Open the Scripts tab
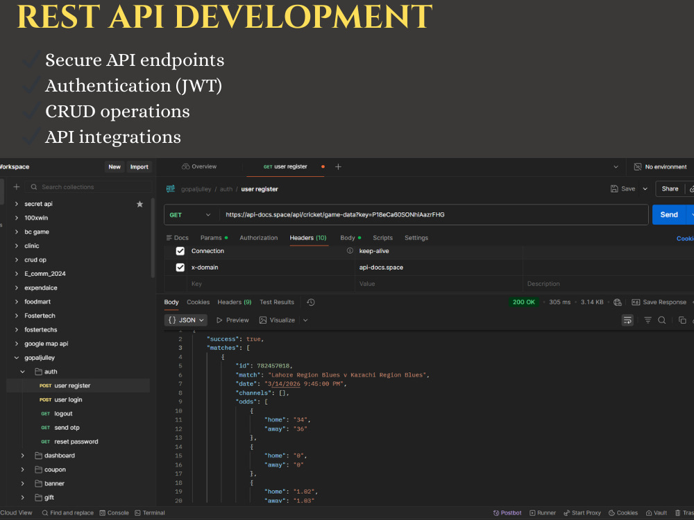Viewport: 694px width, 520px height. click(x=383, y=238)
